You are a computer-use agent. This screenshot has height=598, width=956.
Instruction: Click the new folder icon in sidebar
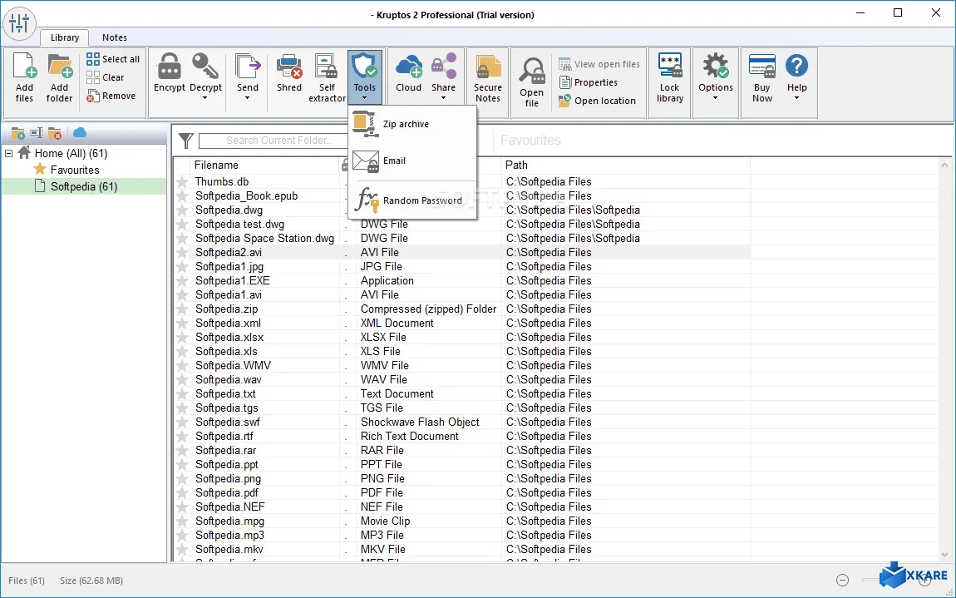click(x=17, y=133)
